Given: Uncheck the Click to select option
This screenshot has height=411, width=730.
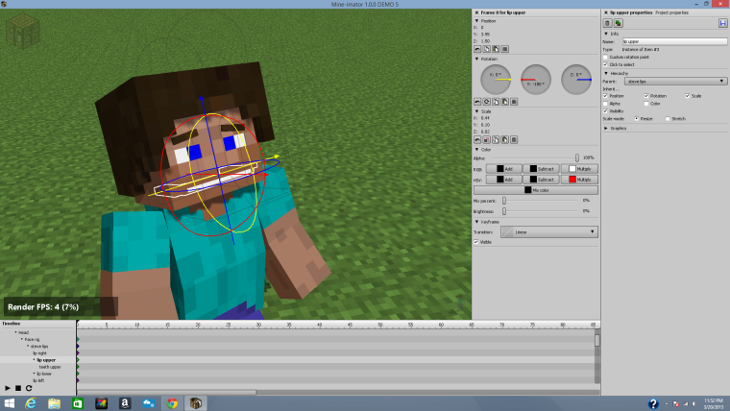Looking at the screenshot, I should pyautogui.click(x=605, y=64).
